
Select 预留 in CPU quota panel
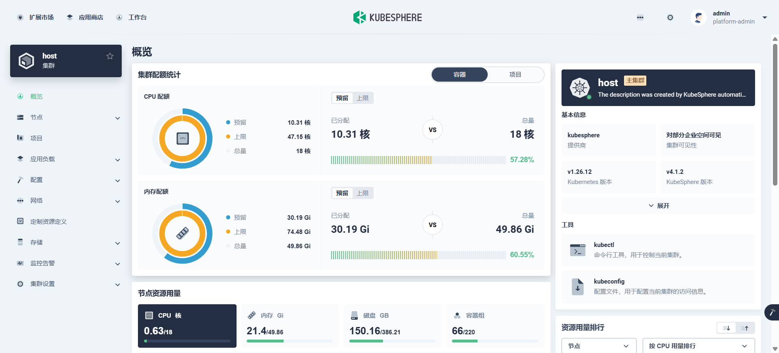coord(342,98)
